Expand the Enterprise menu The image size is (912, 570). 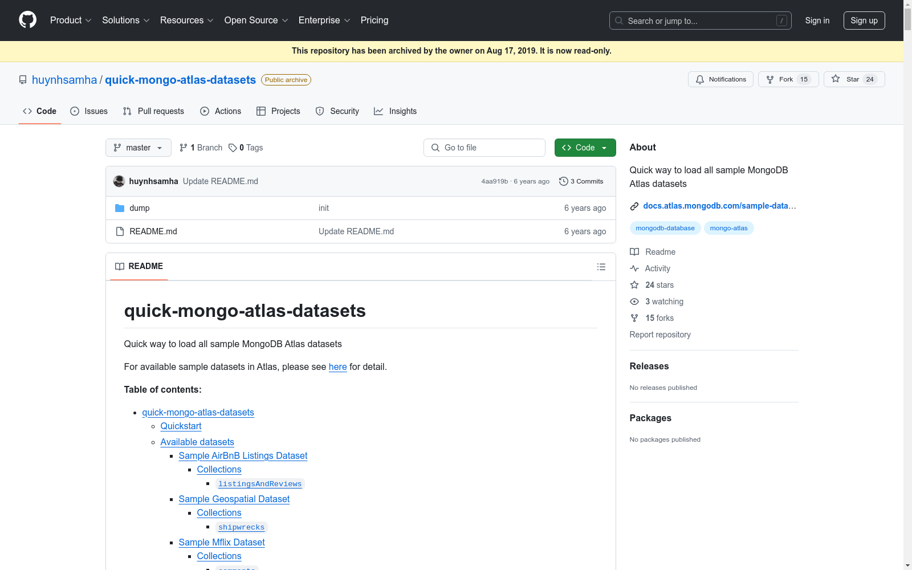(324, 20)
